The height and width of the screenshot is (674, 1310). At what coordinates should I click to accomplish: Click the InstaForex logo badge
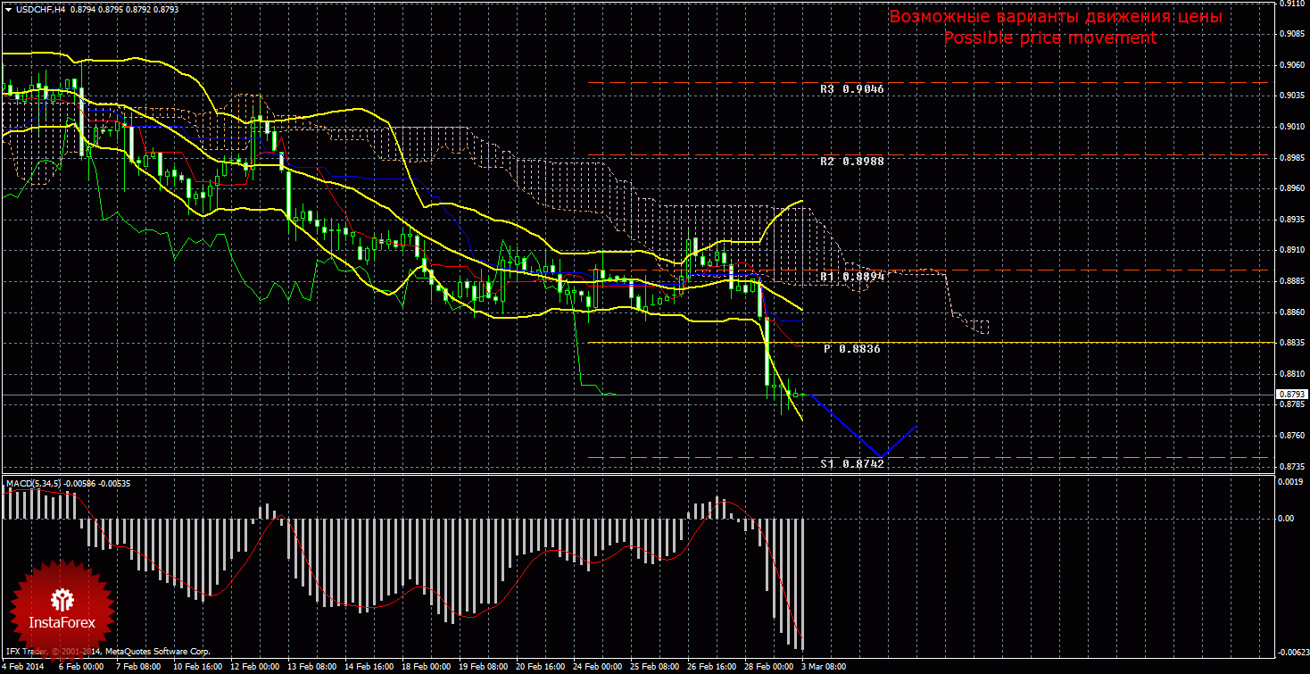[x=62, y=607]
